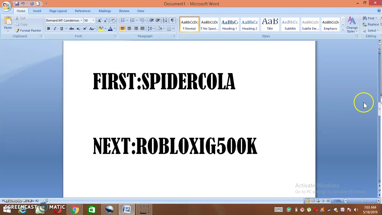This screenshot has height=215, width=382.
Task: Open the View tab
Action: click(x=141, y=11)
